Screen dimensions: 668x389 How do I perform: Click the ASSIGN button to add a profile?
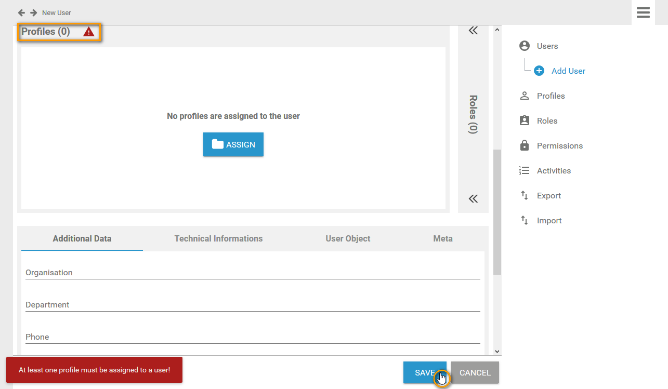pyautogui.click(x=233, y=144)
